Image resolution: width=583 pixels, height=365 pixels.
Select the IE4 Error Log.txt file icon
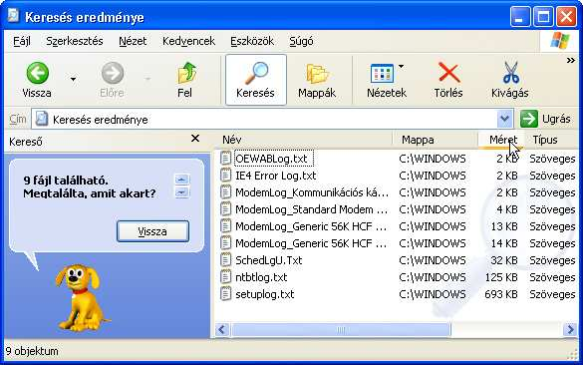225,176
